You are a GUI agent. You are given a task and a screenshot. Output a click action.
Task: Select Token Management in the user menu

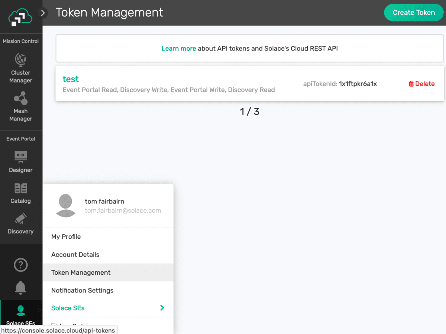[x=81, y=272]
